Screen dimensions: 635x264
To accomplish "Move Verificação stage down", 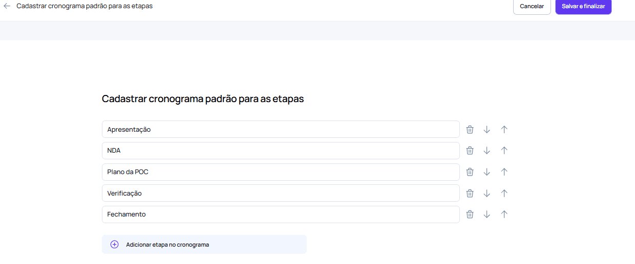I will 487,193.
